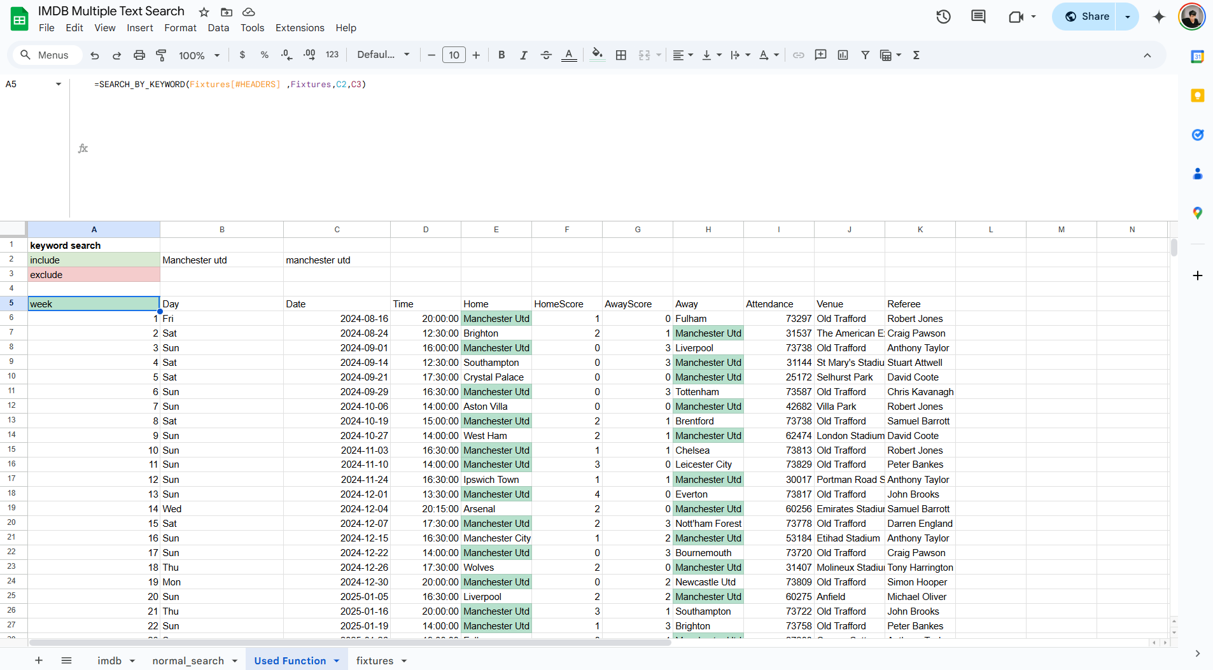Collapse toolbar with up chevron
The height and width of the screenshot is (670, 1213).
click(1147, 55)
